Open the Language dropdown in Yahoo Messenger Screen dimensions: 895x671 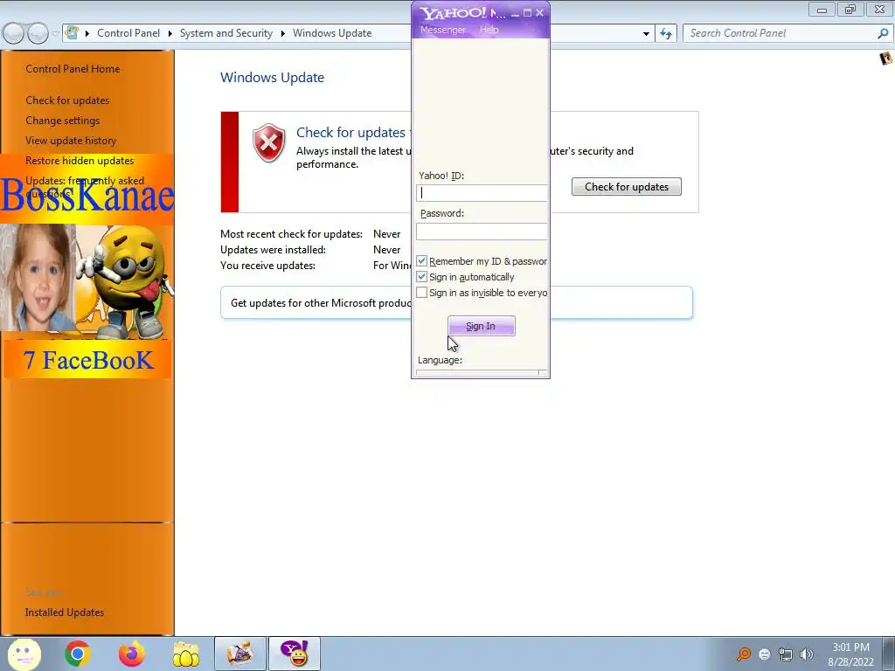coord(482,373)
